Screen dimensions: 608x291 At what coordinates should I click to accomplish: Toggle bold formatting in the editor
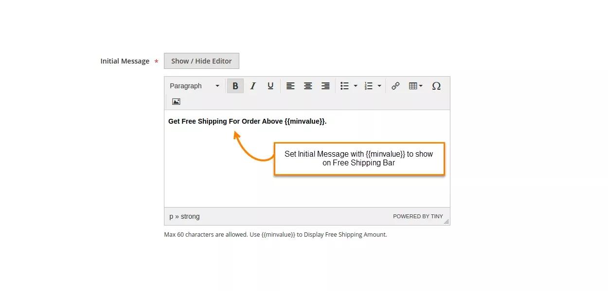pos(235,86)
